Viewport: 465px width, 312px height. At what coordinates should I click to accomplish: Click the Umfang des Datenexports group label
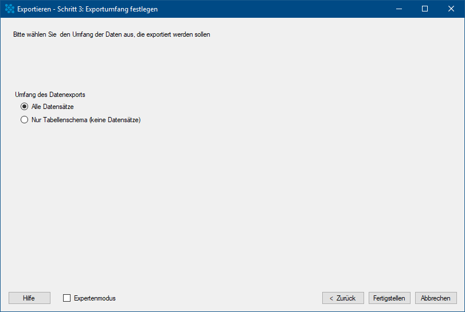tap(50, 95)
